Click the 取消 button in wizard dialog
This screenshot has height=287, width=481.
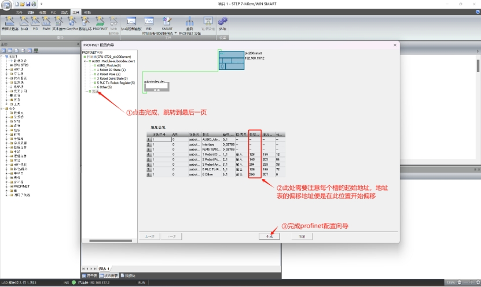[x=301, y=236]
